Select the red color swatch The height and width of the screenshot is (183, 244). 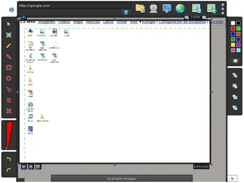point(233,28)
